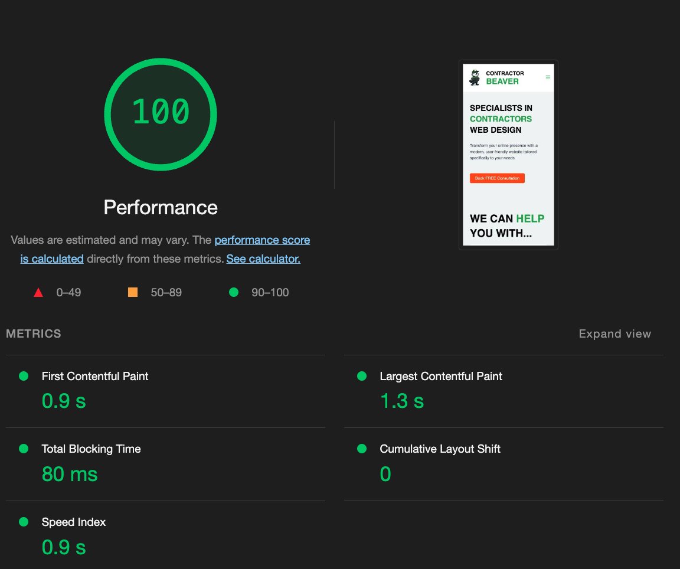The height and width of the screenshot is (569, 680).
Task: Open the performance score is calculated link
Action: [x=262, y=240]
